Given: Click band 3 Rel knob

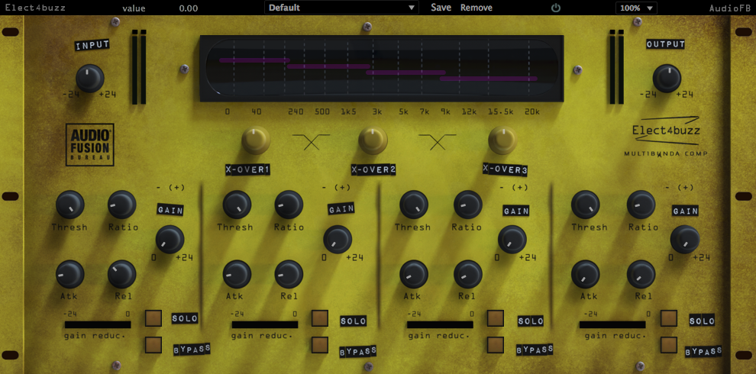Looking at the screenshot, I should pos(467,274).
